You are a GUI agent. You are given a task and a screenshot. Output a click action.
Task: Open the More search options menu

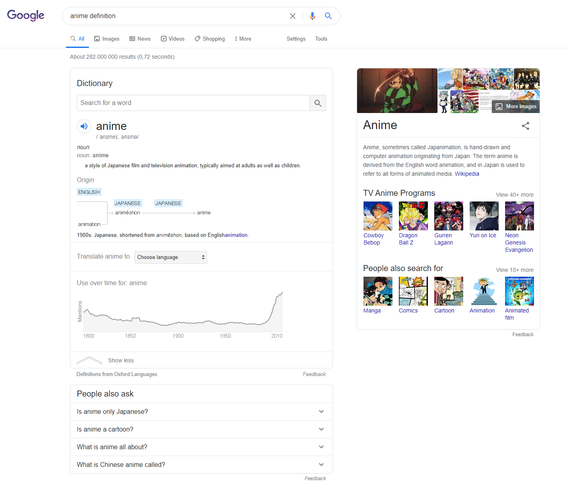(x=243, y=39)
